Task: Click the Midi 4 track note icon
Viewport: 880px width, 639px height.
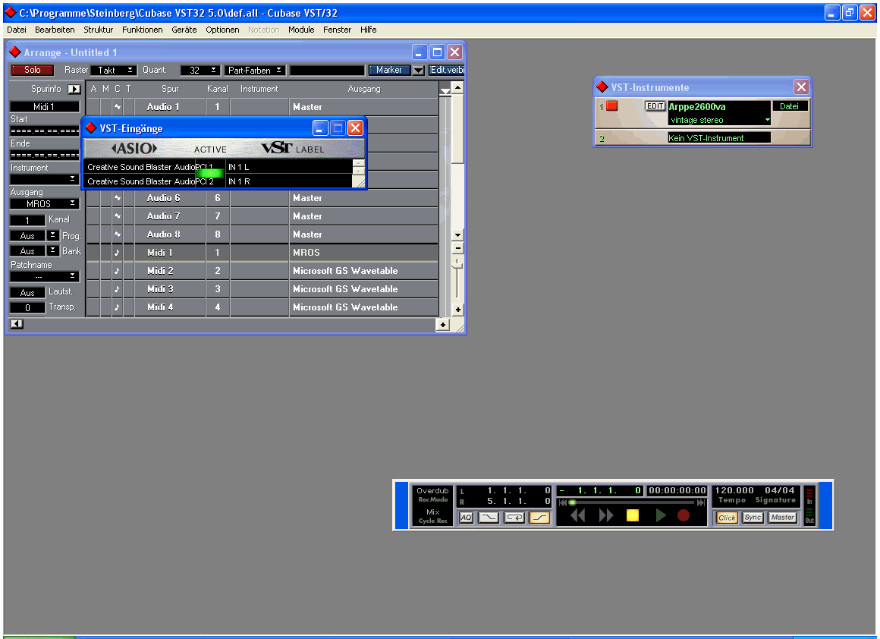Action: 118,307
